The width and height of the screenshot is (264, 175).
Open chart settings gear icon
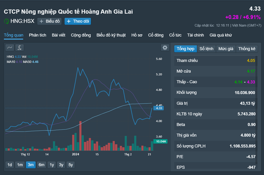[165, 48]
